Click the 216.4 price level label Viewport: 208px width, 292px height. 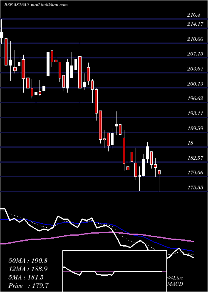193,15
